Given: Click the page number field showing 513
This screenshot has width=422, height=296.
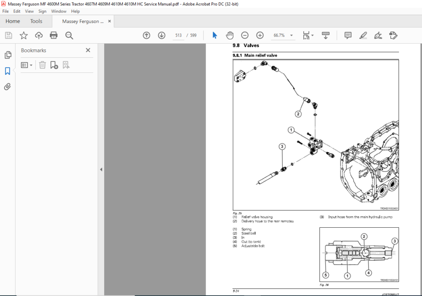Looking at the screenshot, I should [x=178, y=35].
